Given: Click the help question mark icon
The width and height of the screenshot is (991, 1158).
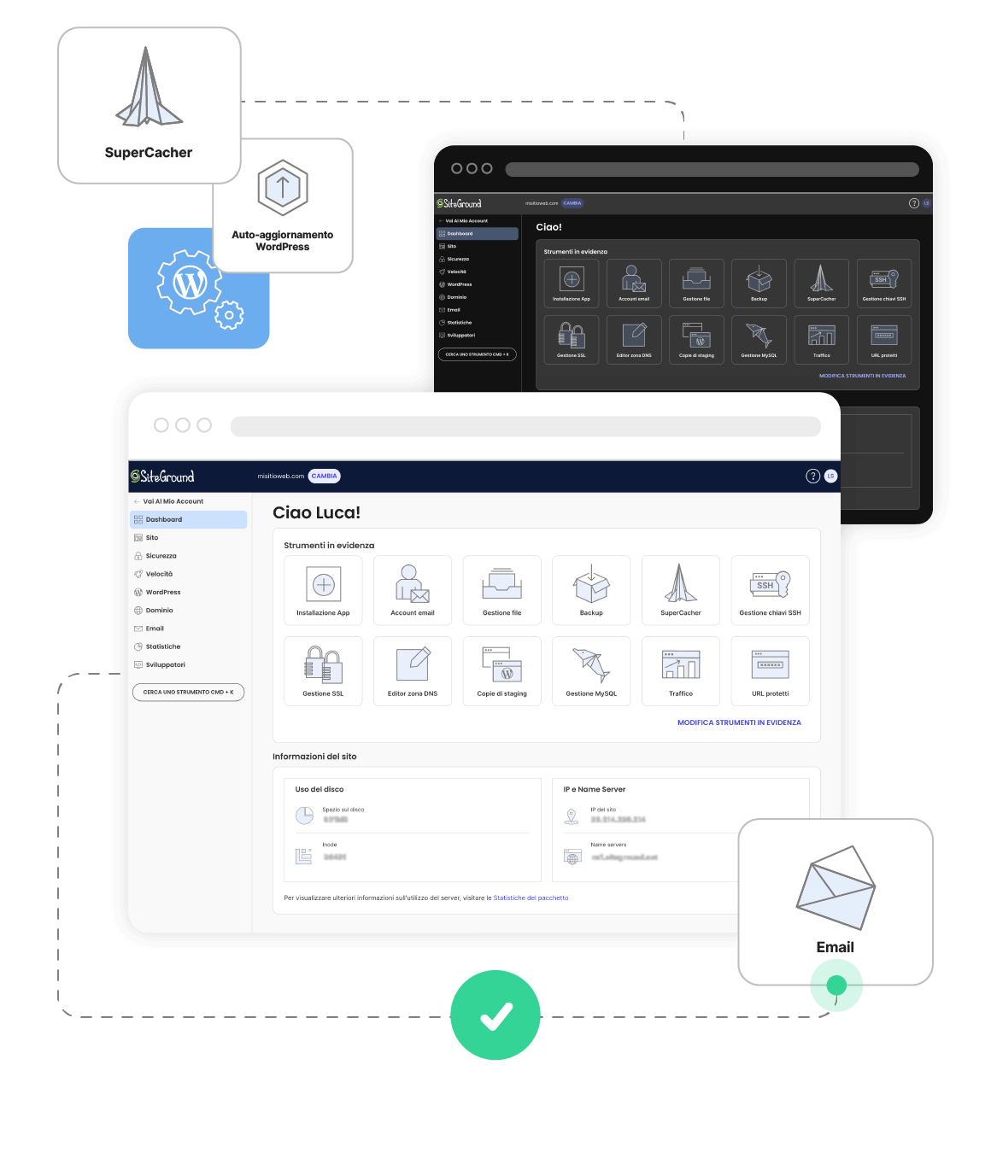Looking at the screenshot, I should (x=813, y=477).
